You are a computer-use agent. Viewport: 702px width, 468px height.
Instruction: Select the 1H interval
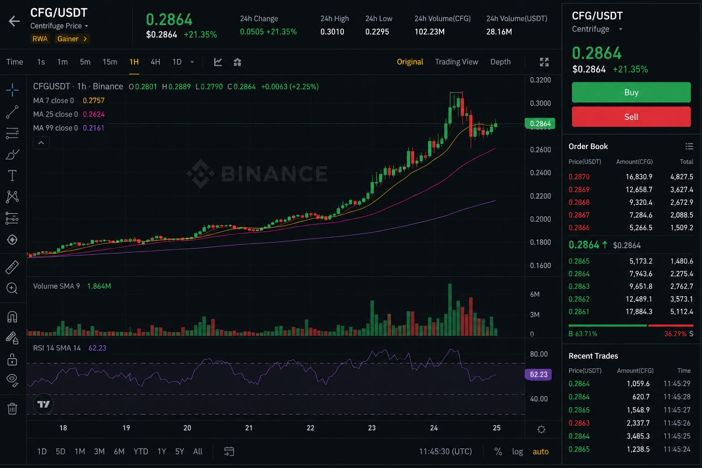point(134,62)
